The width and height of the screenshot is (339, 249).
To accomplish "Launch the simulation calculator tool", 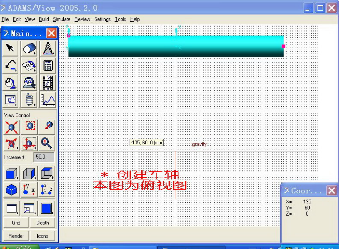I will [x=48, y=65].
